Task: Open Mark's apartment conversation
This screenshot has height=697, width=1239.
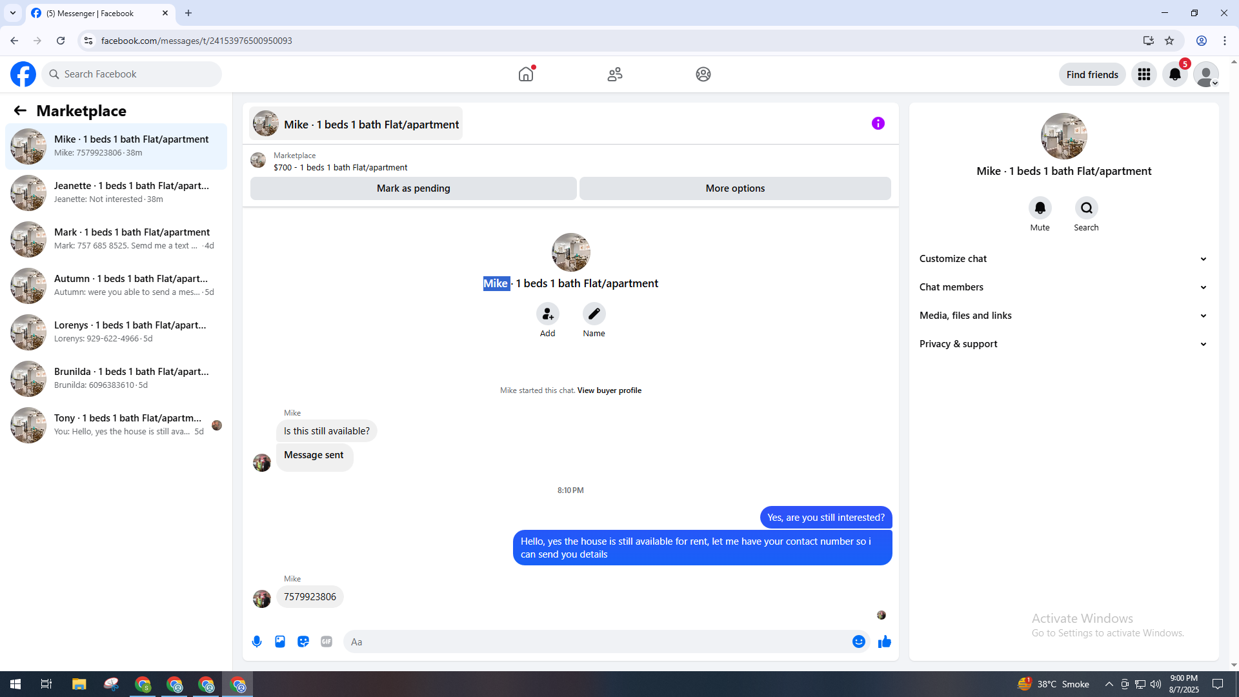Action: (116, 239)
